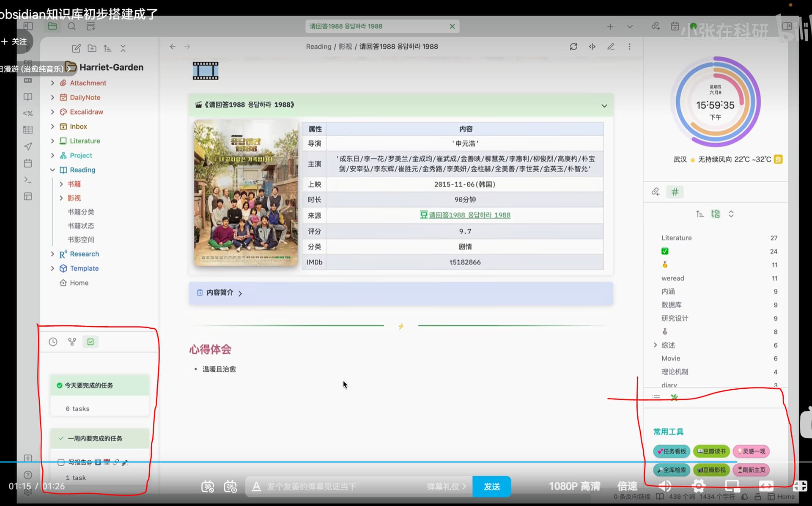Show the recent files clock tab
Viewport: 812px width, 506px height.
(x=53, y=342)
